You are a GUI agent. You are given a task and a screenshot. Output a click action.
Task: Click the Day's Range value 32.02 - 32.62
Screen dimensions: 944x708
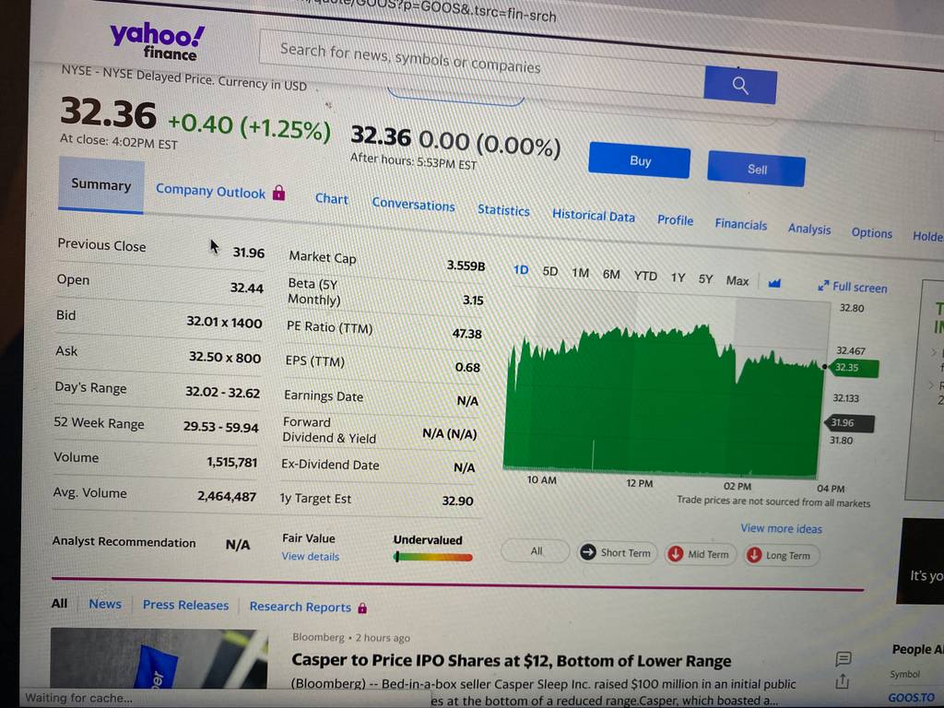coord(223,392)
